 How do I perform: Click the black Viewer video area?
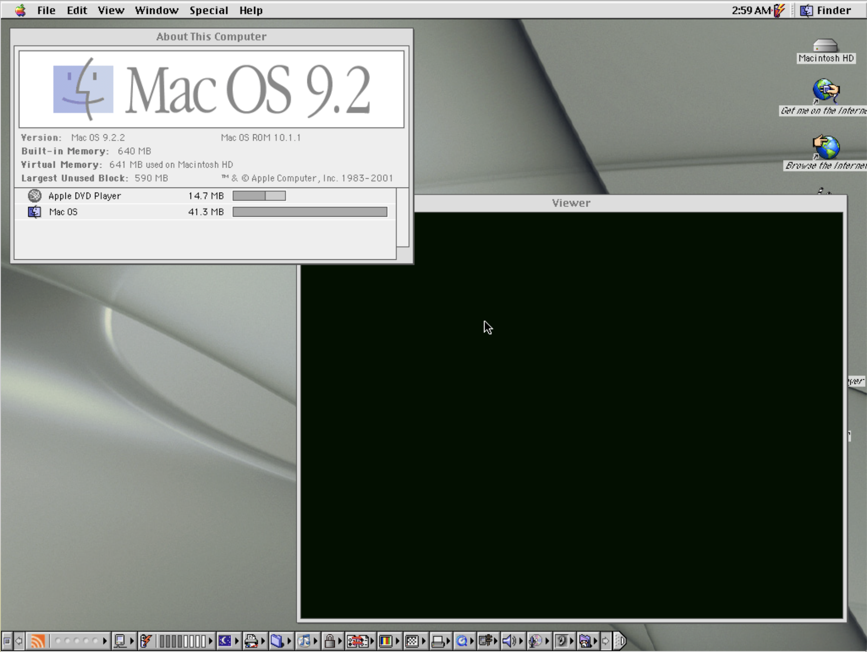coord(571,415)
